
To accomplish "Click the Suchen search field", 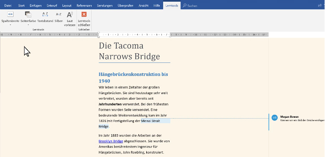I will (190, 6).
